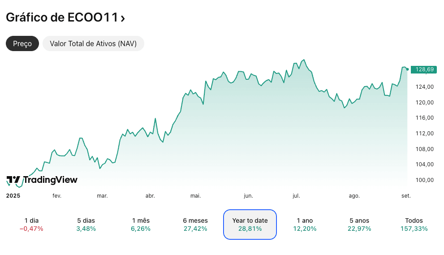Switch to Valor Total de Ativos (NAV) tab

click(93, 43)
